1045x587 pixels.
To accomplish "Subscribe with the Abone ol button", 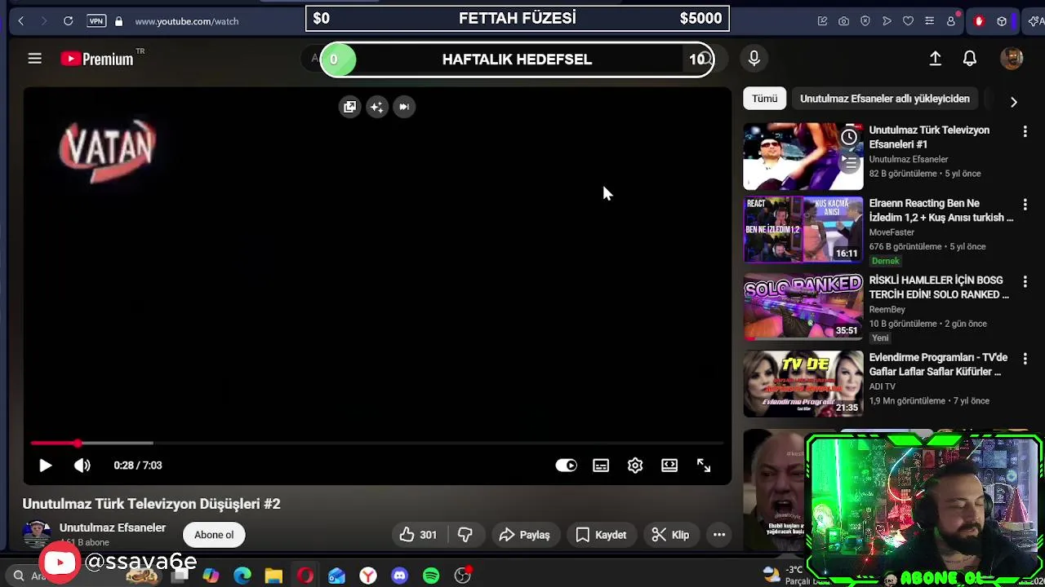I will point(214,535).
